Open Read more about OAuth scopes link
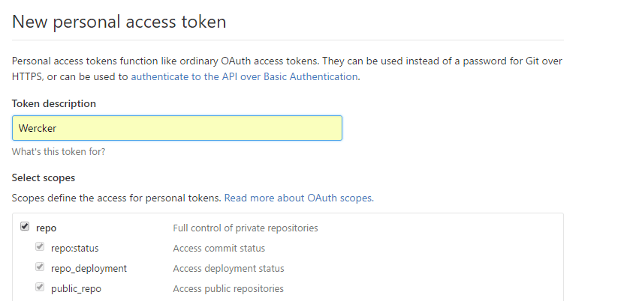Image resolution: width=627 pixels, height=301 pixels. click(298, 198)
